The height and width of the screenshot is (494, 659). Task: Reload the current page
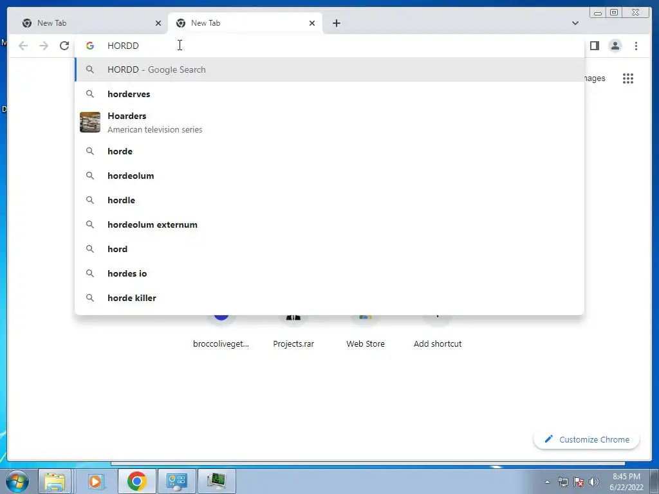point(64,46)
